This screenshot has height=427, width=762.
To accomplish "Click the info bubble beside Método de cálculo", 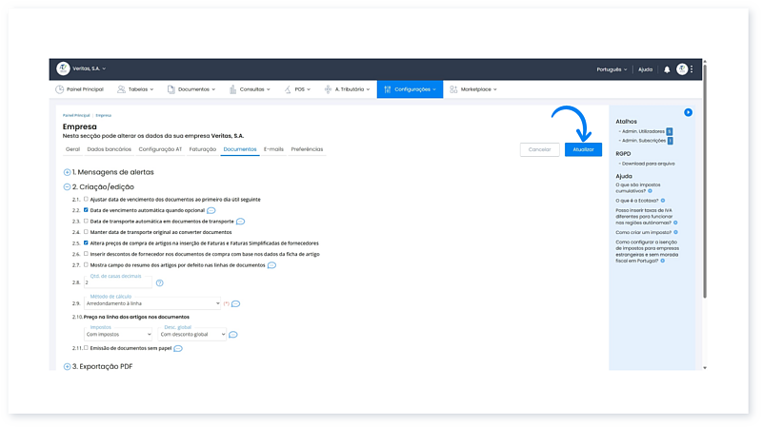I will tap(235, 304).
